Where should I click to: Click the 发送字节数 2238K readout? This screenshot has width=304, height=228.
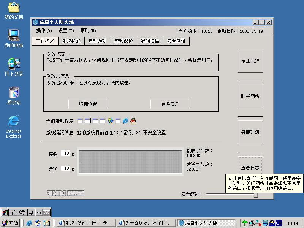[199, 166]
